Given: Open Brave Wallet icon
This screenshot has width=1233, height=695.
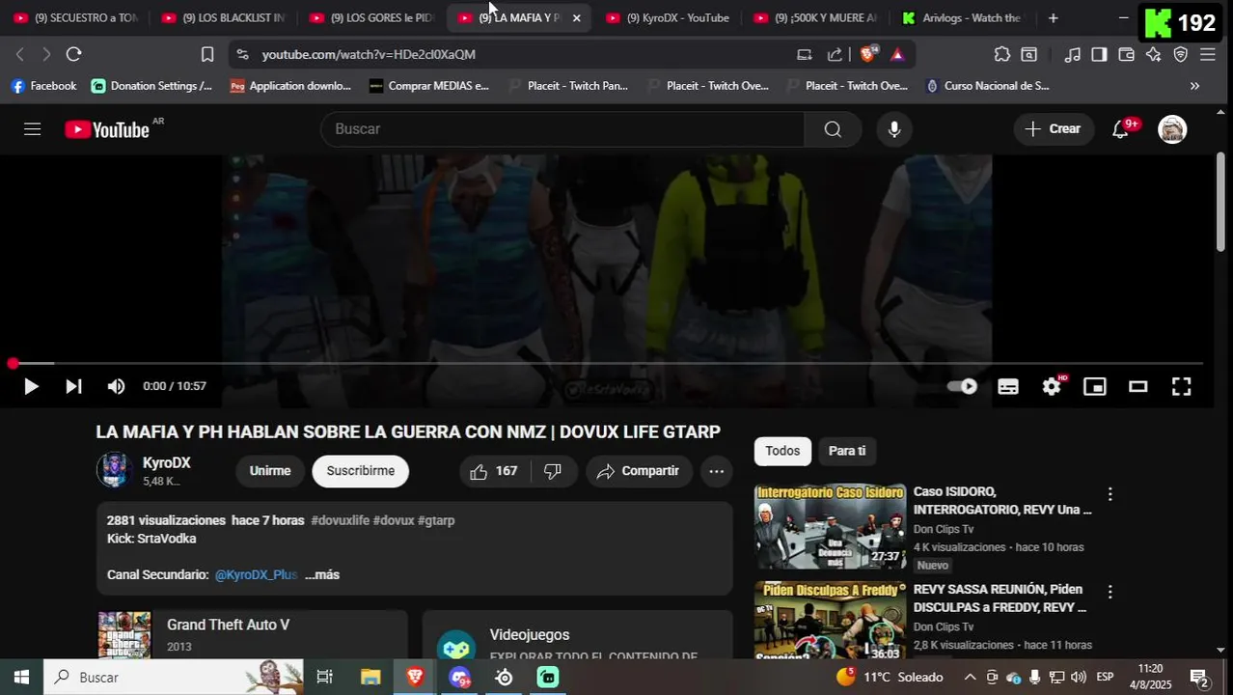Looking at the screenshot, I should pos(1126,54).
